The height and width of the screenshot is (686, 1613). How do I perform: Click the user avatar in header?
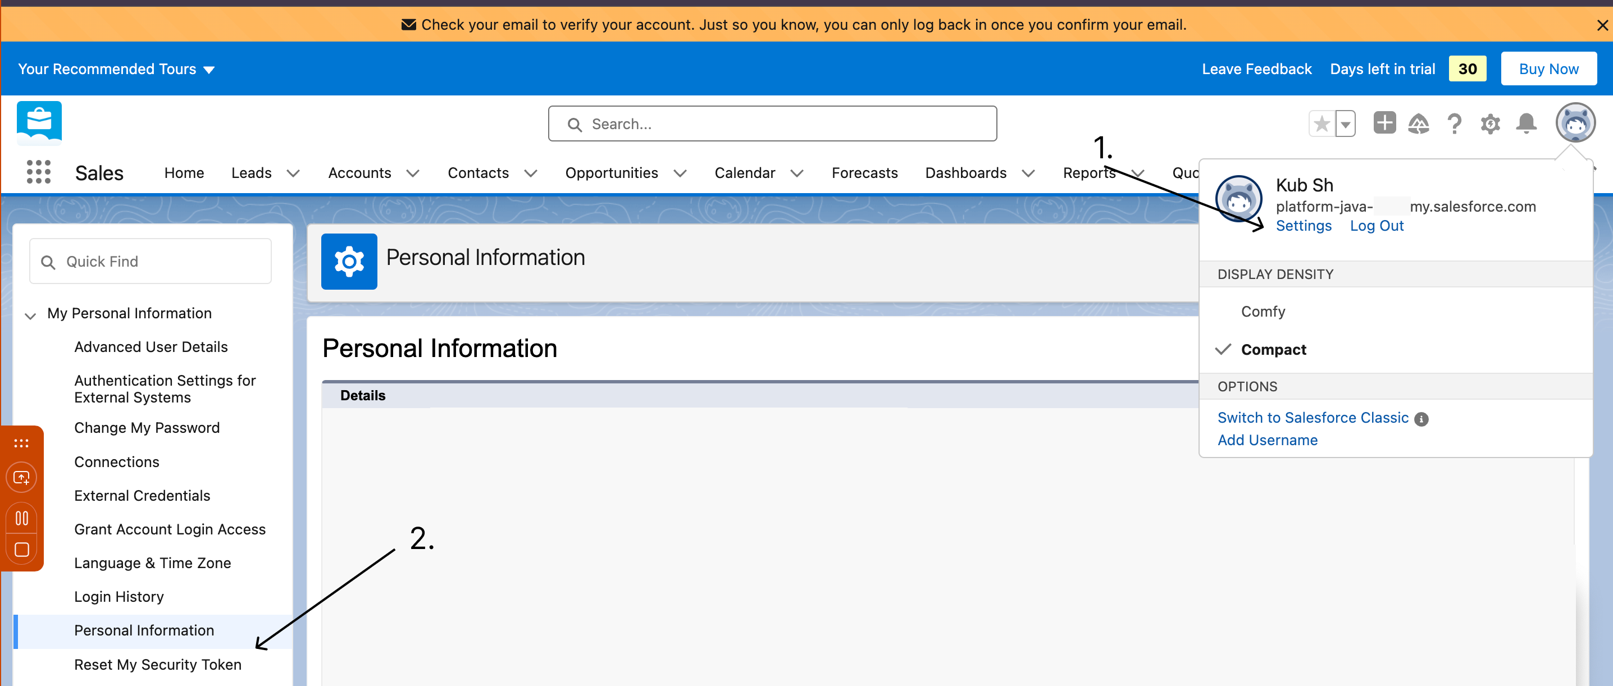[x=1575, y=123]
